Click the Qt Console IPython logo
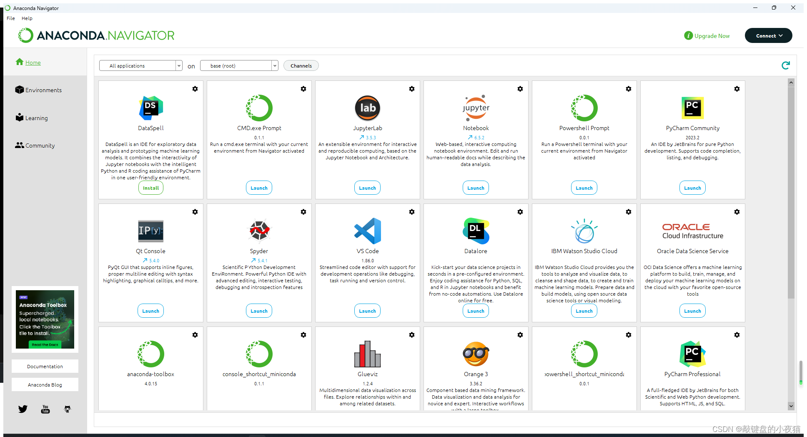The height and width of the screenshot is (437, 807). [x=151, y=231]
